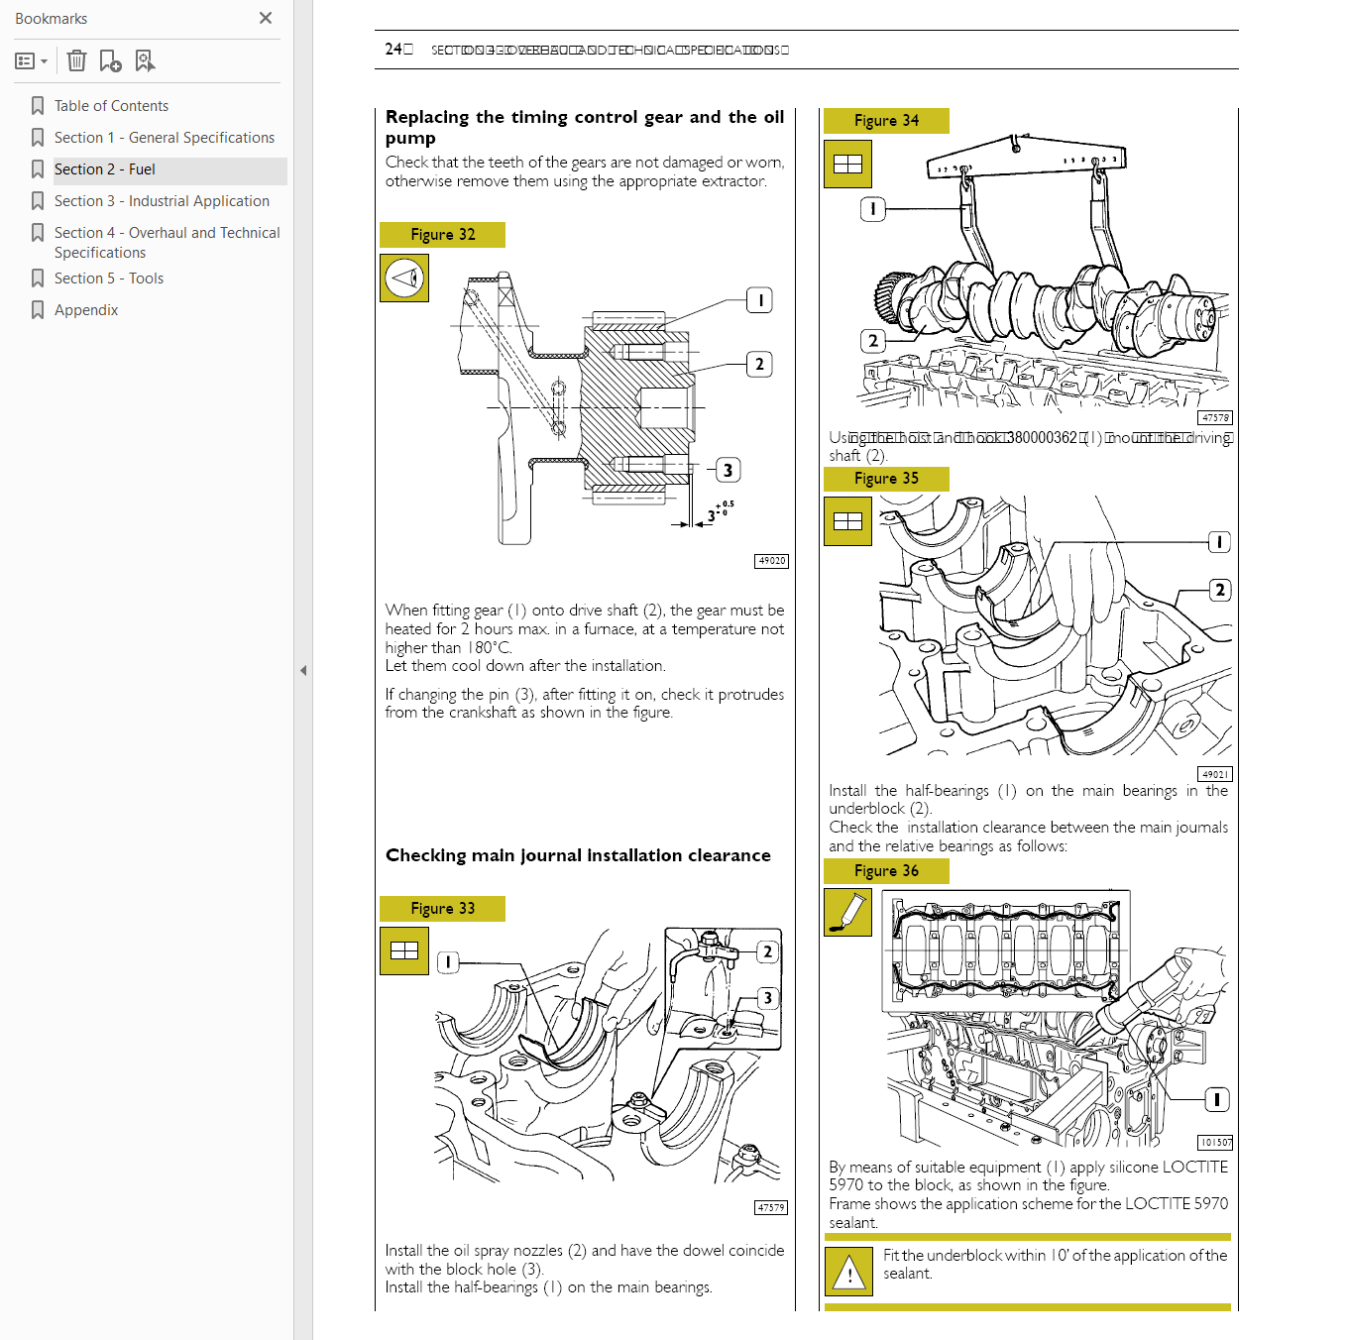The image size is (1347, 1340).
Task: Click the sealant applicator symbol under Figure 36
Action: coord(848,913)
